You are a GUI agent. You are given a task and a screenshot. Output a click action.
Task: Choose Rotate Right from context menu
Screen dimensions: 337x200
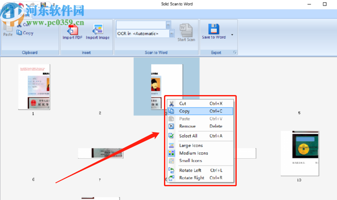pyautogui.click(x=200, y=178)
